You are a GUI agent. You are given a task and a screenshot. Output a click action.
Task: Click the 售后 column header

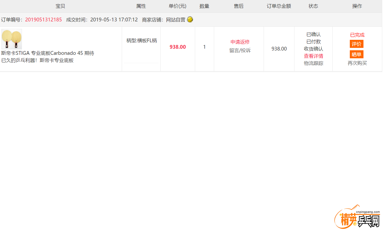[x=239, y=6]
